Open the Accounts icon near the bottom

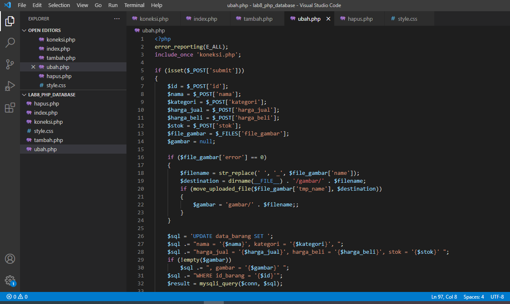pos(10,258)
